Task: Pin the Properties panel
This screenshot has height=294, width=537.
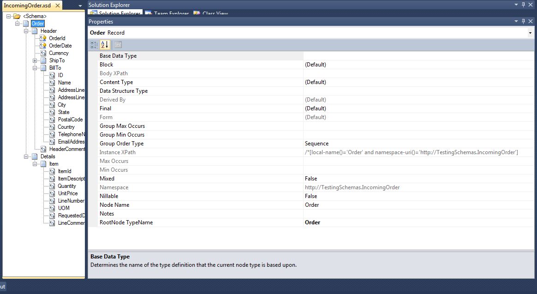Action: [x=523, y=21]
